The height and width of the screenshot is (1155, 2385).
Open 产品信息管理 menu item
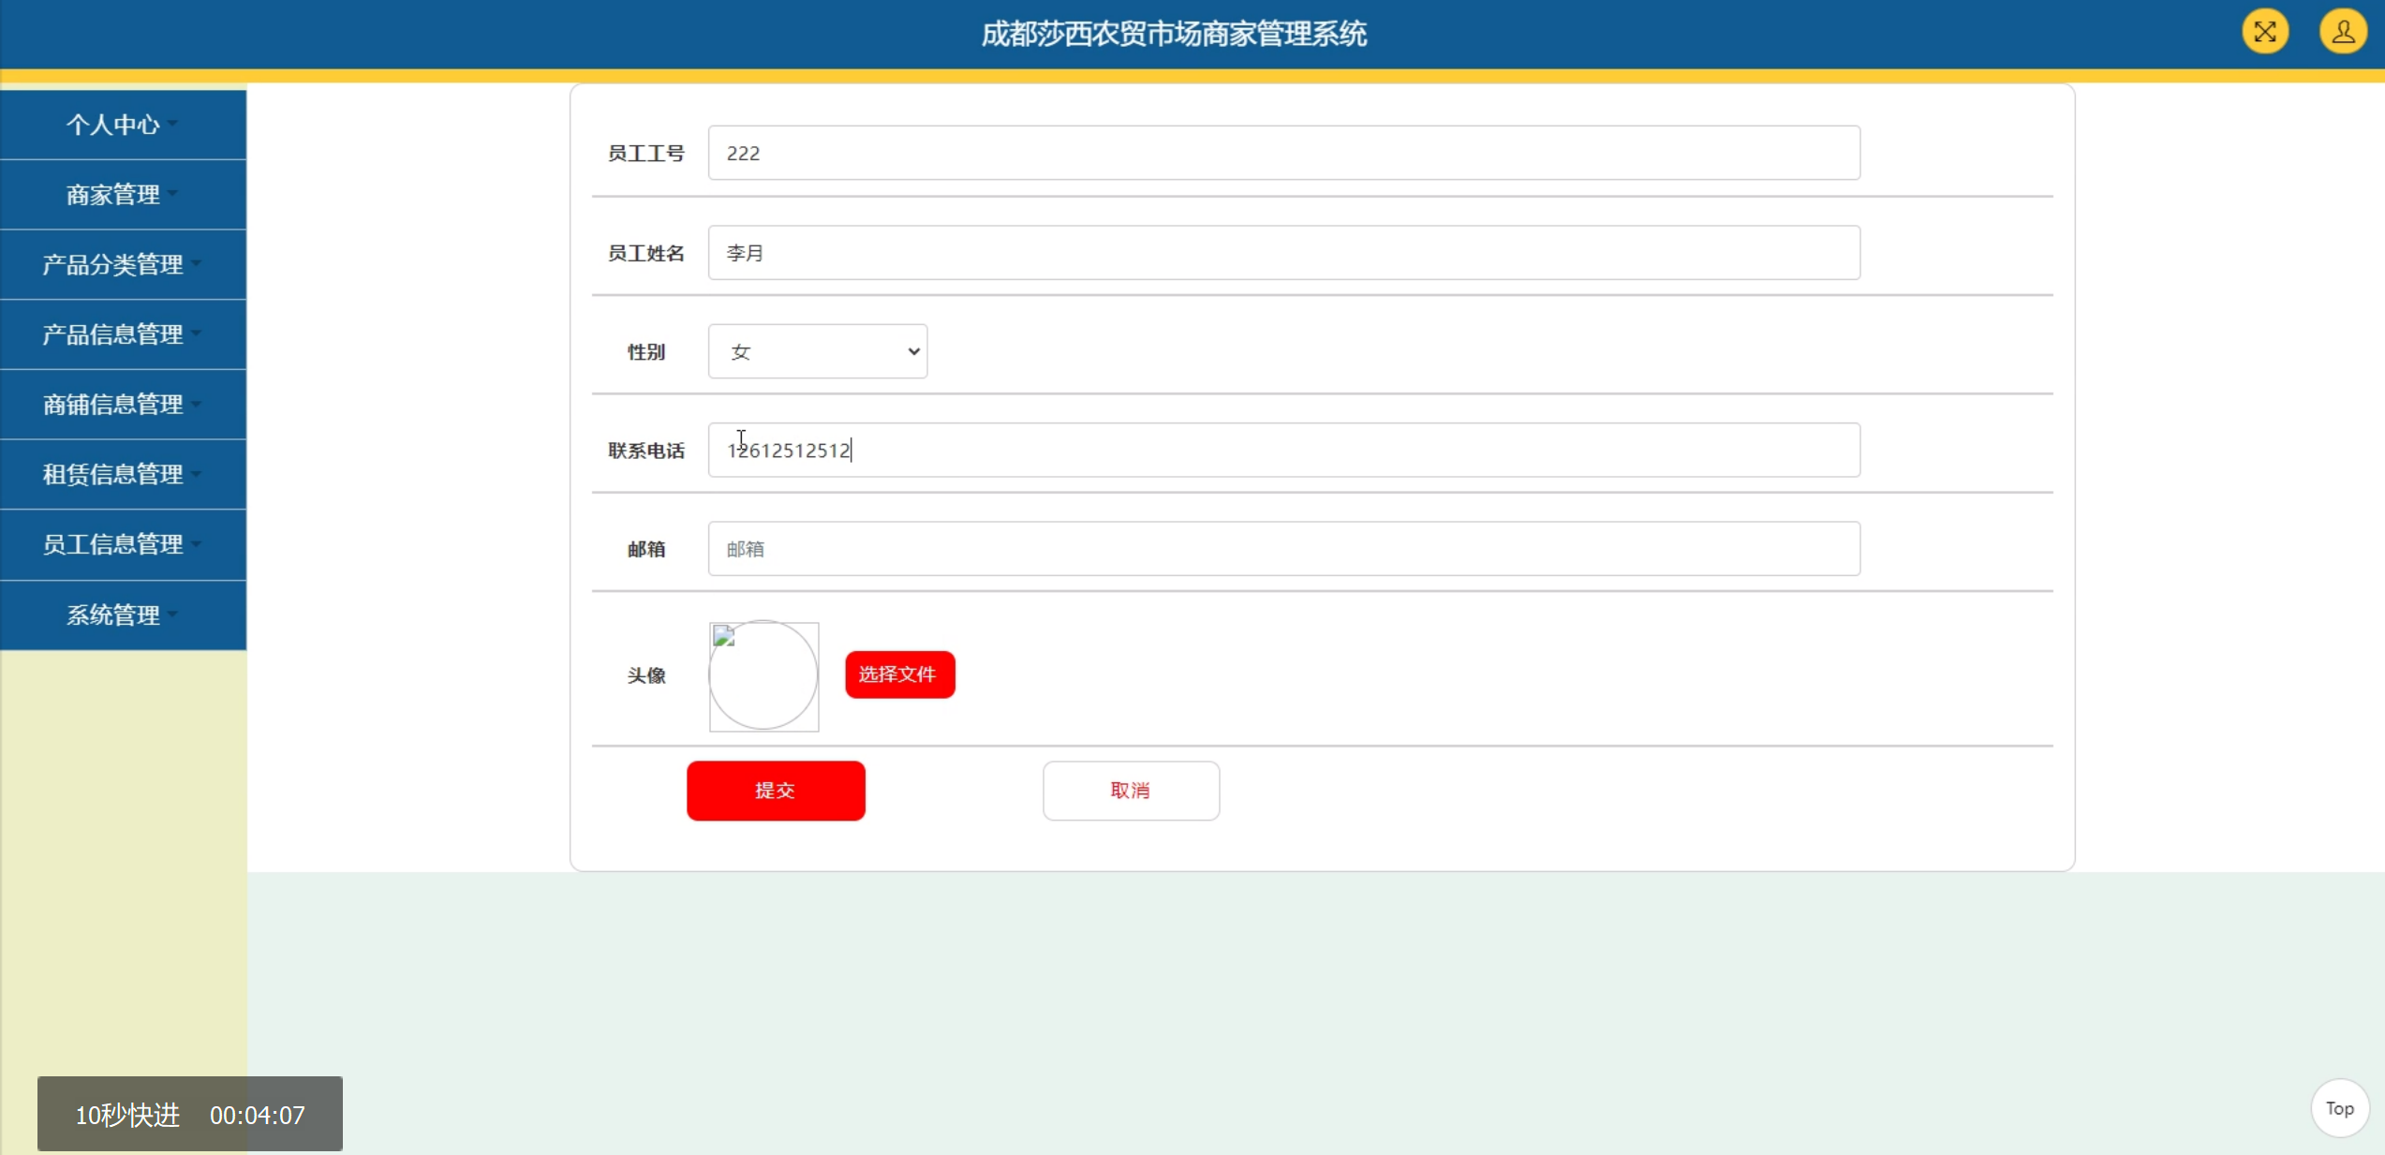[123, 334]
